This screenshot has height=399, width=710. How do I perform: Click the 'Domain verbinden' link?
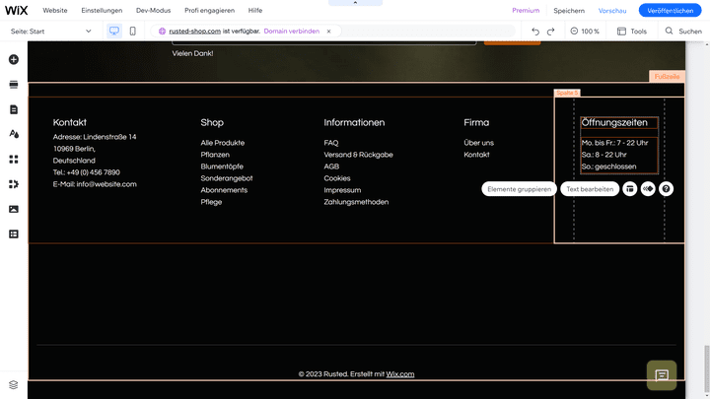(x=291, y=32)
